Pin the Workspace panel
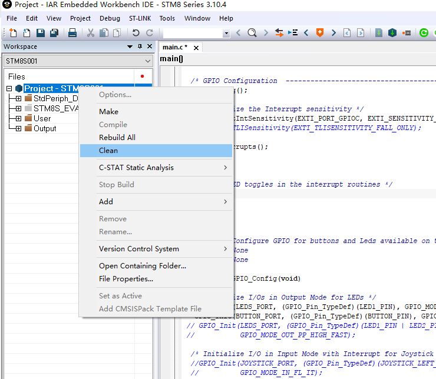This screenshot has width=436, height=379. click(140, 46)
